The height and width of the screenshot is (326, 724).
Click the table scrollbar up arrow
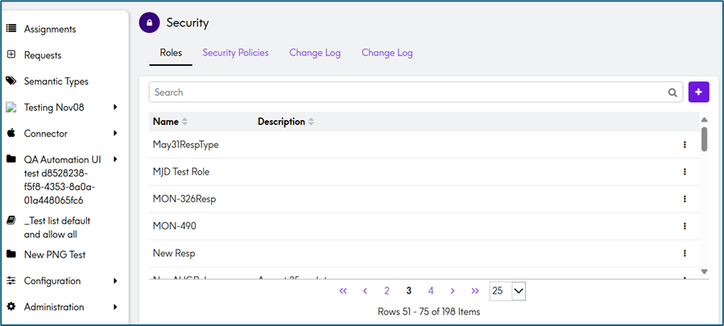pos(704,120)
